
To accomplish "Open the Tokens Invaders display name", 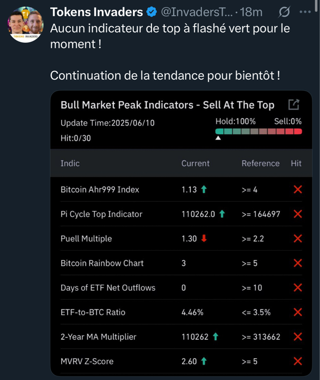I will coord(96,12).
